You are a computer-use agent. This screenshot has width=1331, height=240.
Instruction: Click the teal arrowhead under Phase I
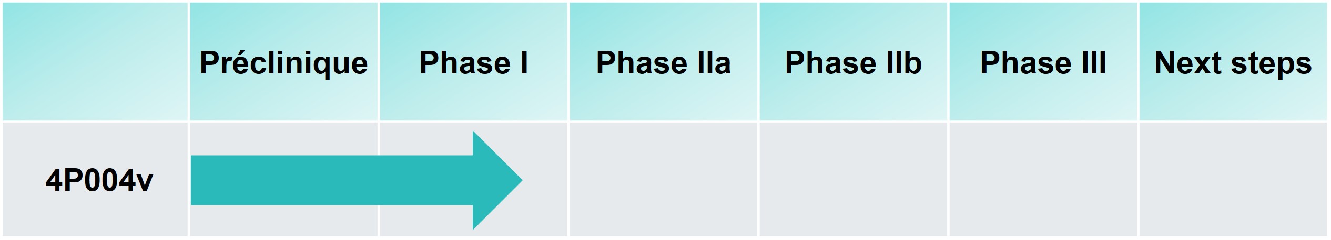[494, 180]
